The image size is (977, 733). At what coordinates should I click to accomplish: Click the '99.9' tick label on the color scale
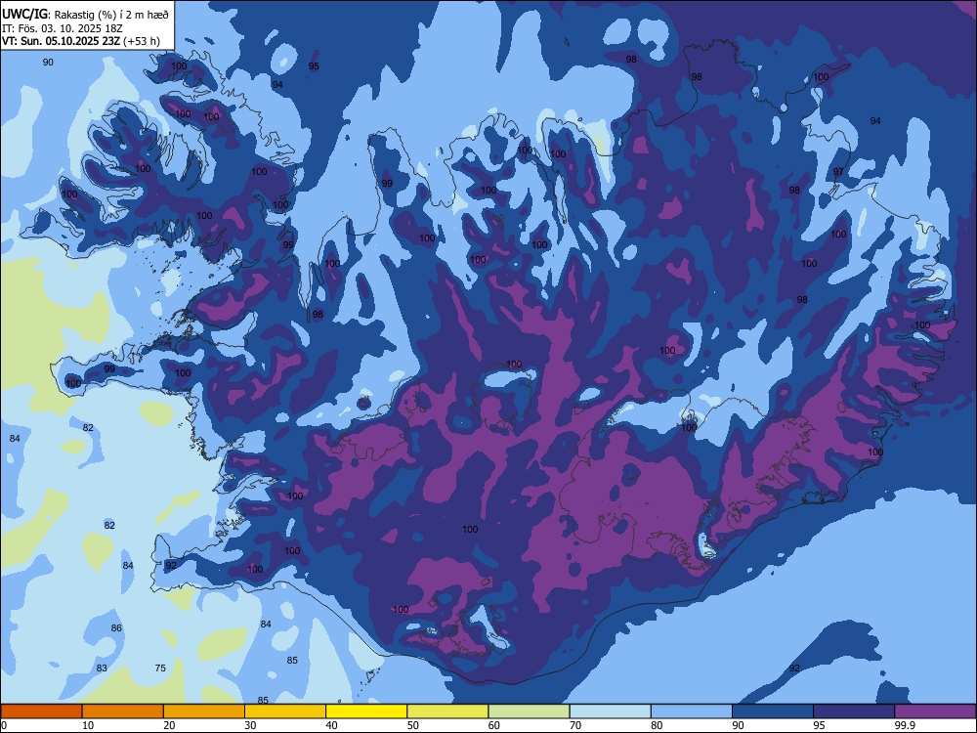(905, 725)
